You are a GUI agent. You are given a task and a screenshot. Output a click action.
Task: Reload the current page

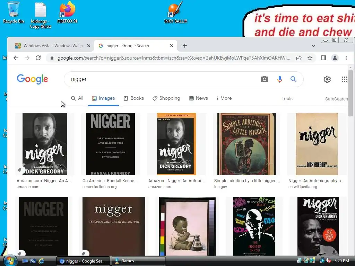pyautogui.click(x=38, y=58)
